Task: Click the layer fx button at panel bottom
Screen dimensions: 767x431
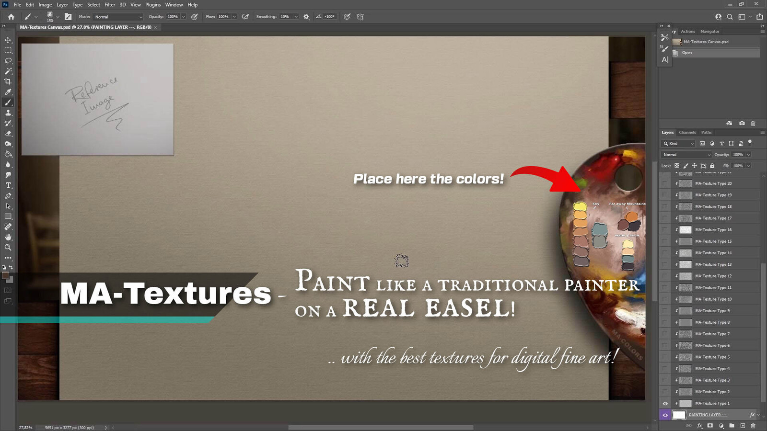Action: (700, 425)
